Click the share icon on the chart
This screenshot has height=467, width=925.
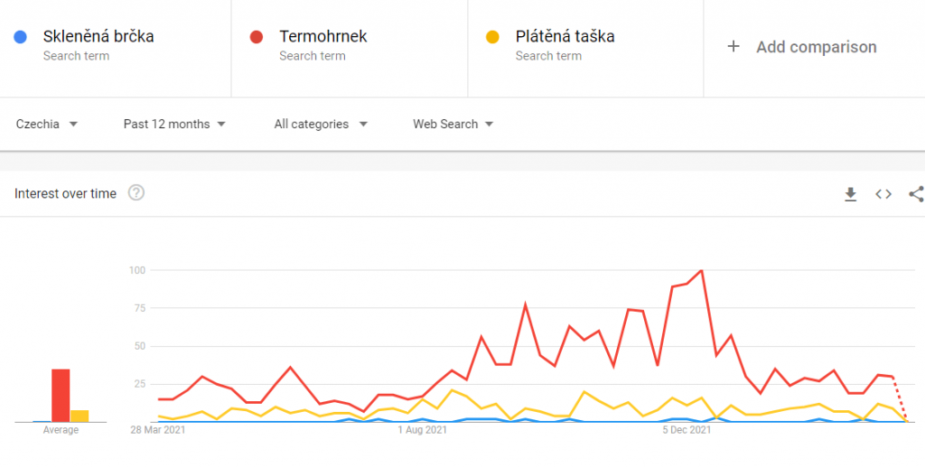(x=916, y=194)
